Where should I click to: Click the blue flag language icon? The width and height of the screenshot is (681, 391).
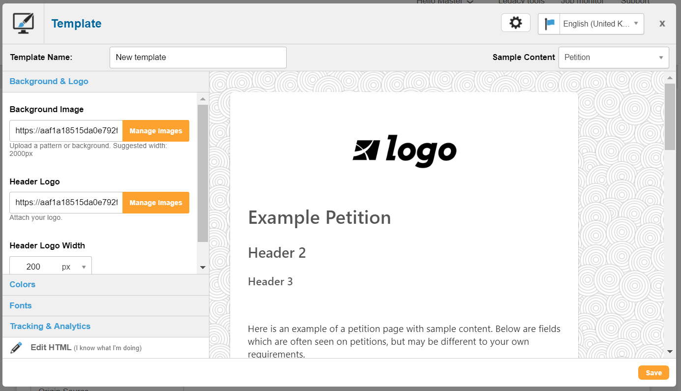point(549,23)
